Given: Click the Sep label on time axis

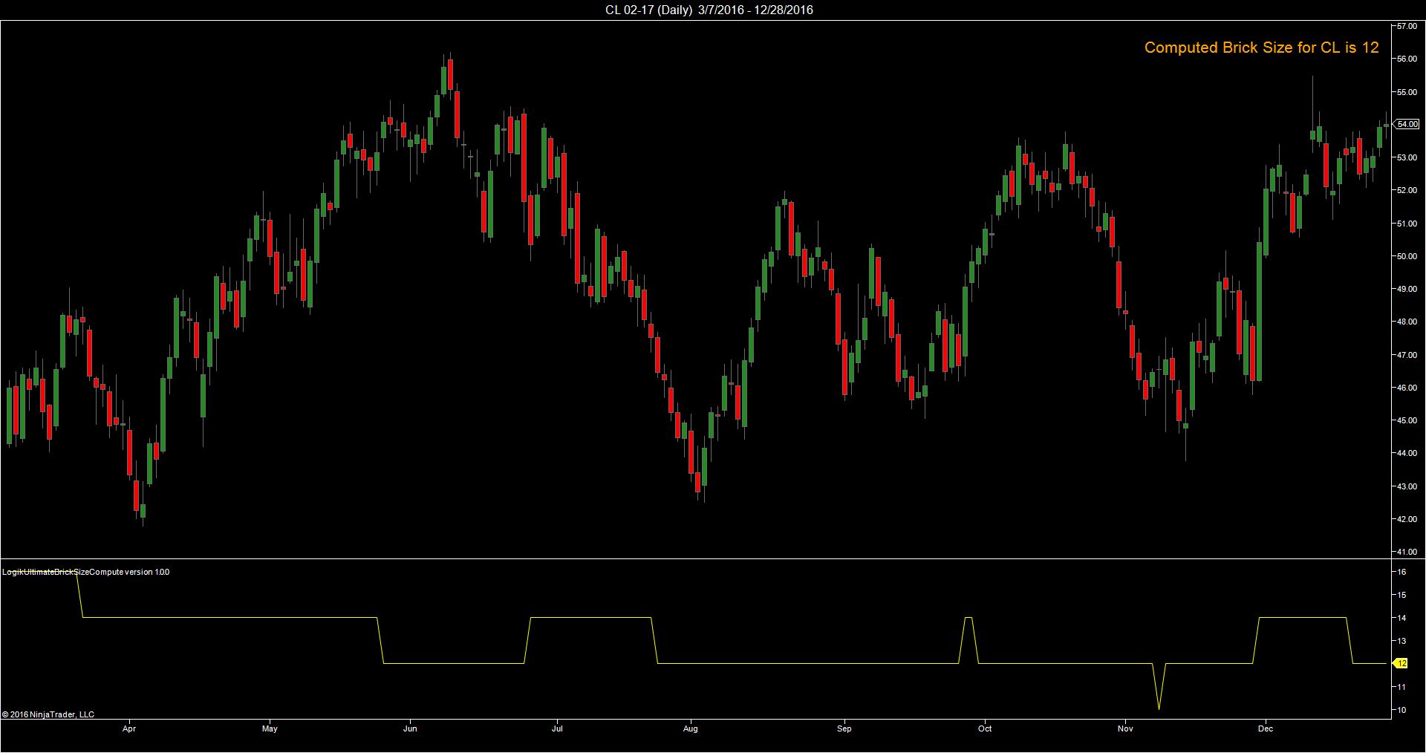Looking at the screenshot, I should [x=844, y=728].
